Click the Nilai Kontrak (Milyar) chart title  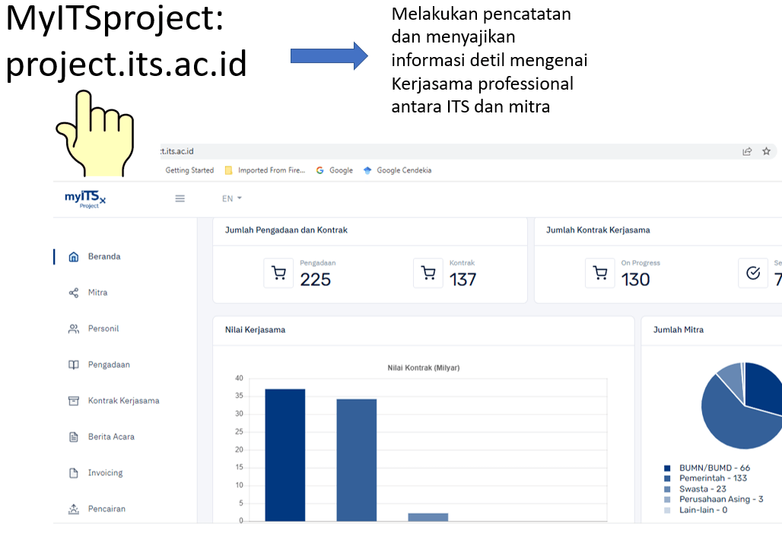[424, 368]
